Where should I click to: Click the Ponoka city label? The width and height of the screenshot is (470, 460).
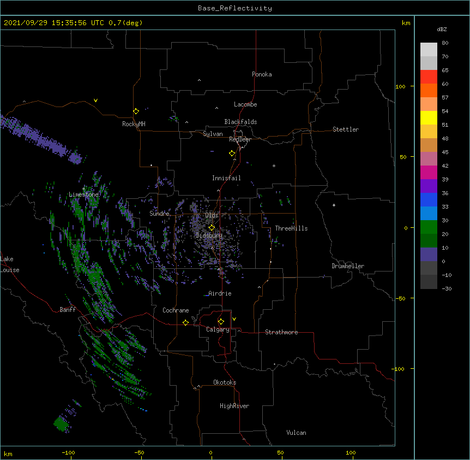262,74
